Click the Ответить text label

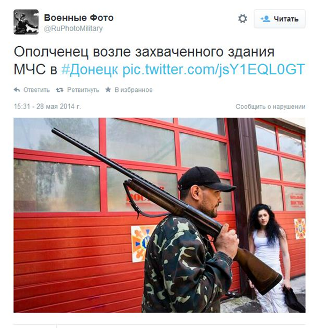click(36, 90)
